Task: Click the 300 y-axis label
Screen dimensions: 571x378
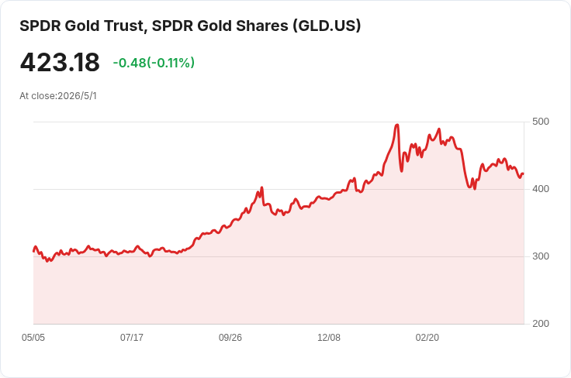Action: tap(541, 256)
